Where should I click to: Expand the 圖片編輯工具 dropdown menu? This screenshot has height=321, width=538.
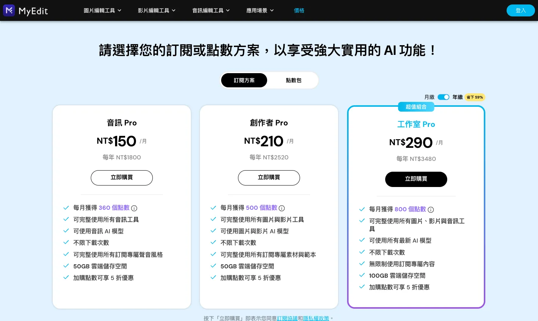[x=102, y=10]
